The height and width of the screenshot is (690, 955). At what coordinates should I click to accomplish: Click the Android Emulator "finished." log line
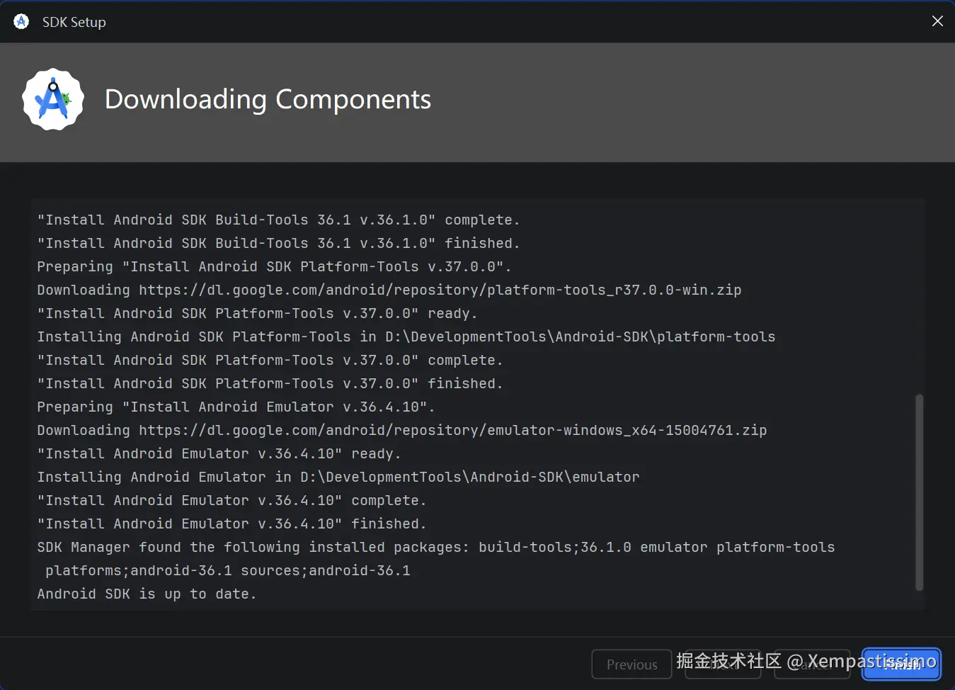(x=231, y=524)
